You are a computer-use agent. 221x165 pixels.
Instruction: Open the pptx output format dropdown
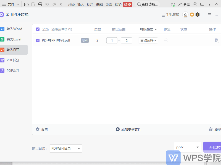[188, 147]
